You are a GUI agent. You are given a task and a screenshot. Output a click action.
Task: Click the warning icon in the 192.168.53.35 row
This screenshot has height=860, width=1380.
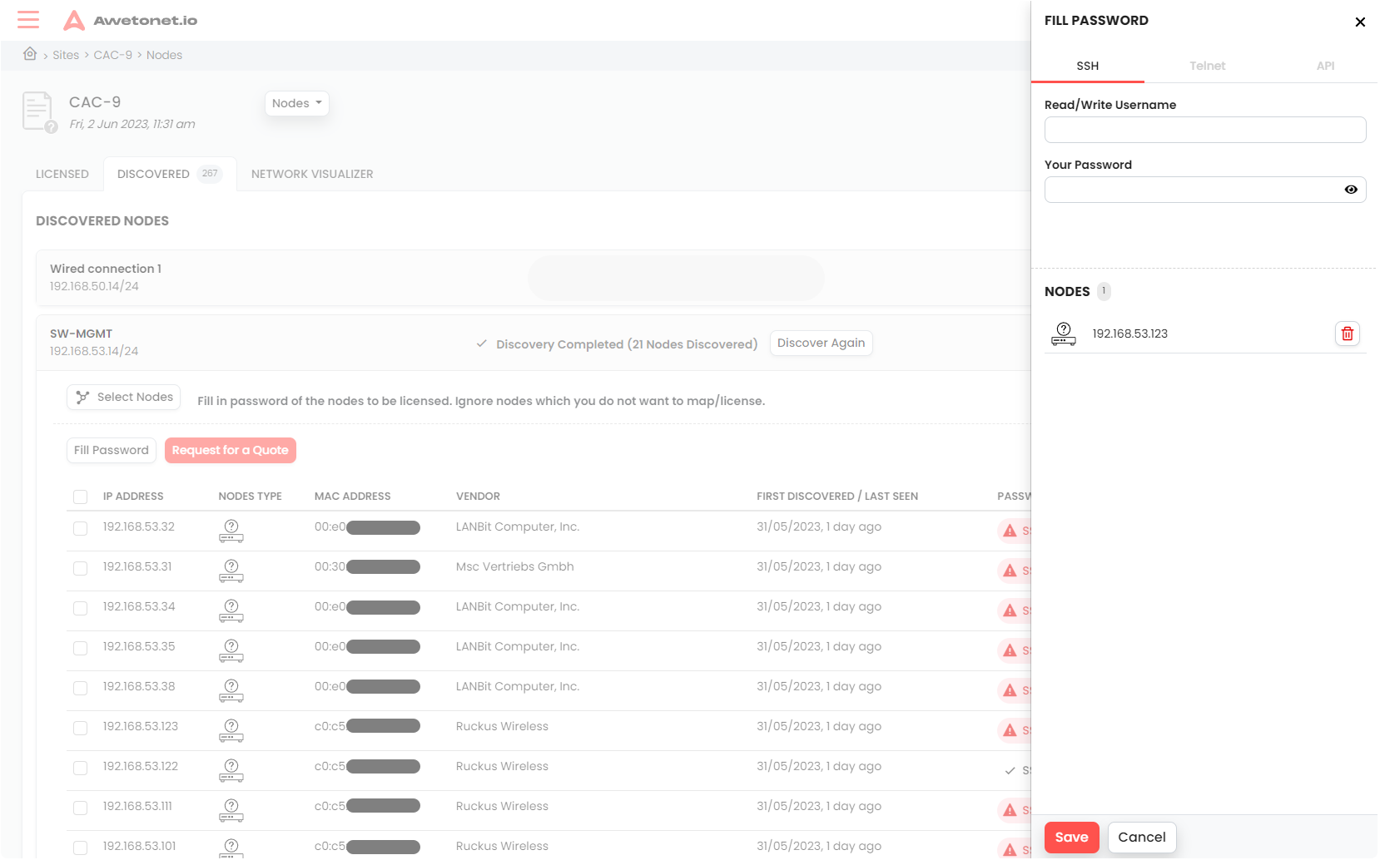click(x=1010, y=650)
